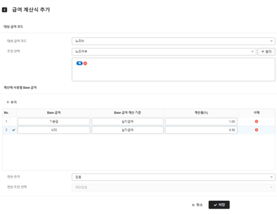
Task: Select the Base 급여 field containing 기본급
Action: click(x=54, y=122)
